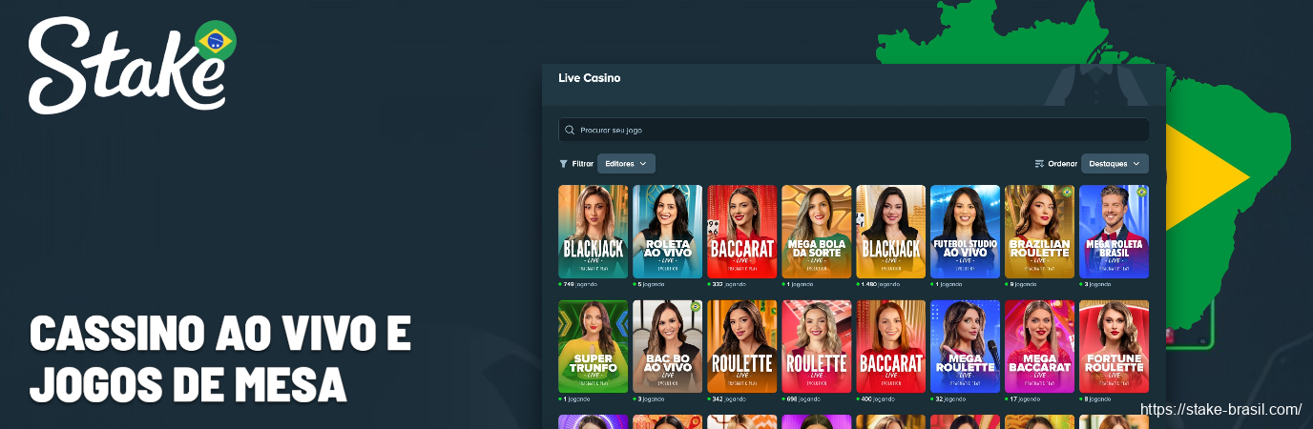Image resolution: width=1313 pixels, height=429 pixels.
Task: Click the Stake logo
Action: [132, 67]
